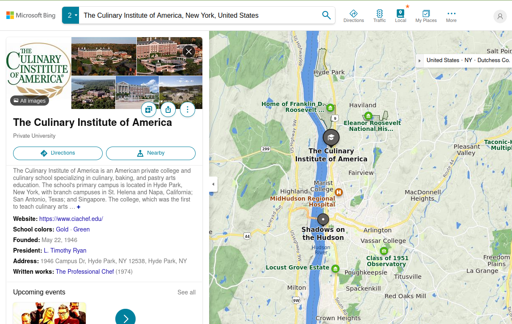
Task: Click the Marist College map label
Action: tap(323, 186)
